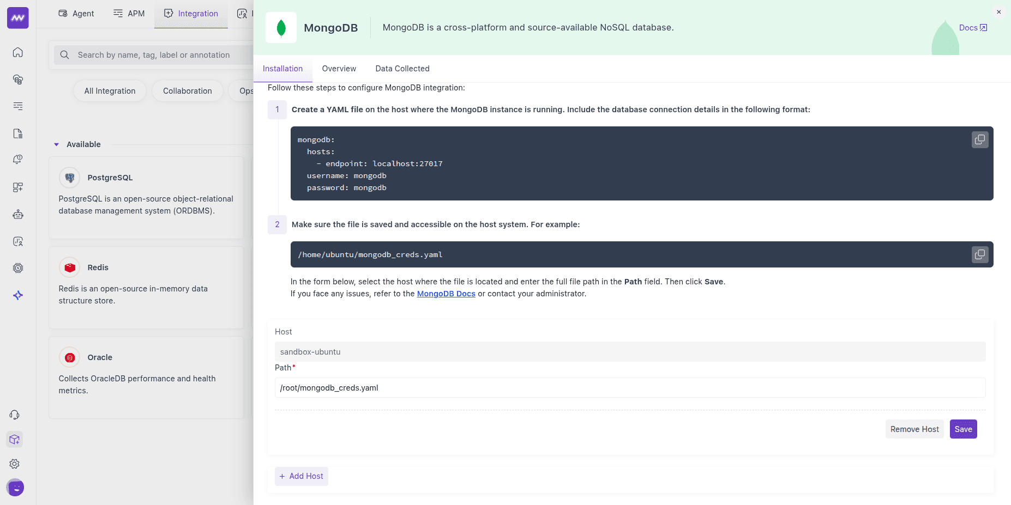Viewport: 1011px width, 505px height.
Task: Copy the MongoDB YAML config snippet
Action: [x=979, y=139]
